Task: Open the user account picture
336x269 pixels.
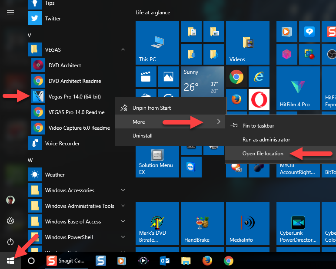Action: pyautogui.click(x=10, y=200)
